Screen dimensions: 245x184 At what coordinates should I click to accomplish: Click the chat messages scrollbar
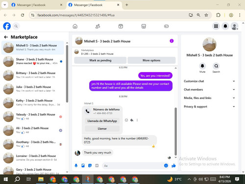[175, 131]
